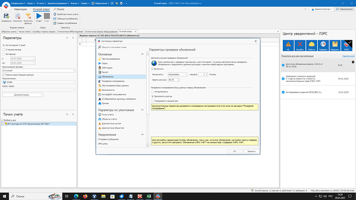The width and height of the screenshot is (356, 200).
Task: Open the Работы helmet tile
Action: [x=312, y=45]
